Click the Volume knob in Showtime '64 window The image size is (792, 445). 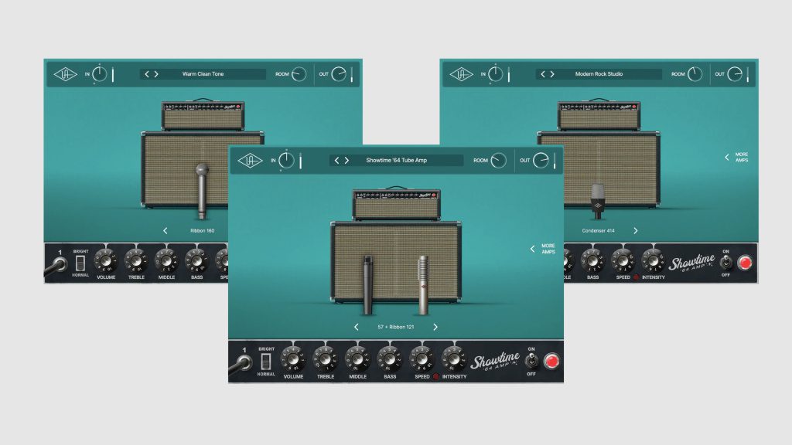293,358
